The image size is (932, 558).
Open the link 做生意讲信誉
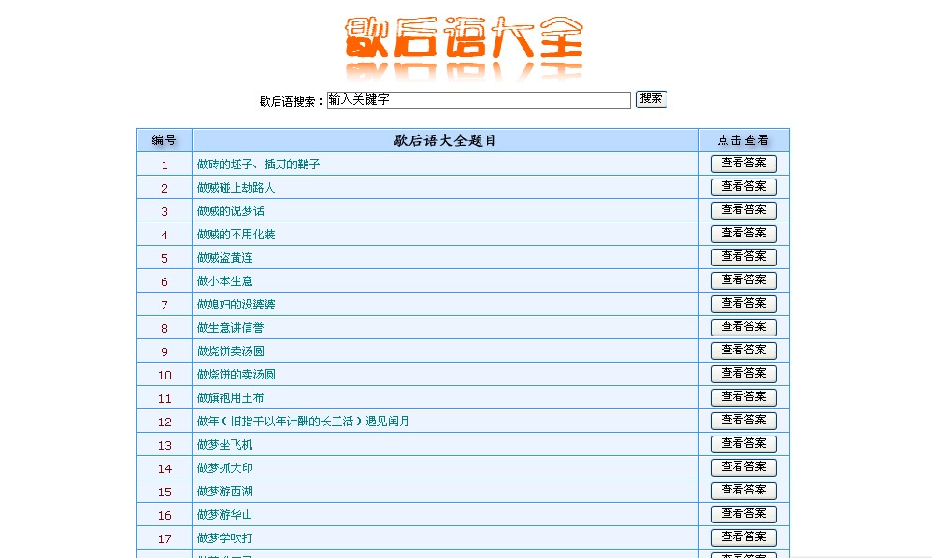(231, 327)
